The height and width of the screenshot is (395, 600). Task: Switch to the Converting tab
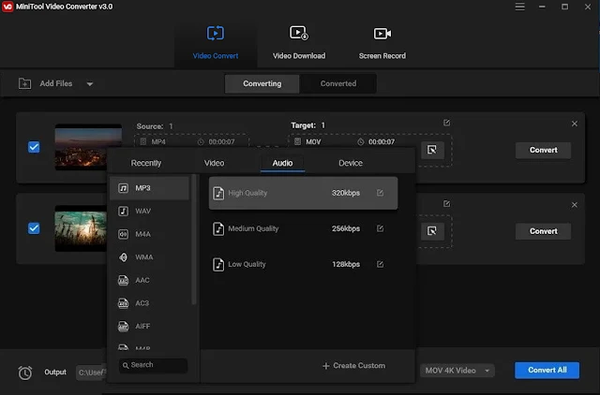(x=262, y=83)
